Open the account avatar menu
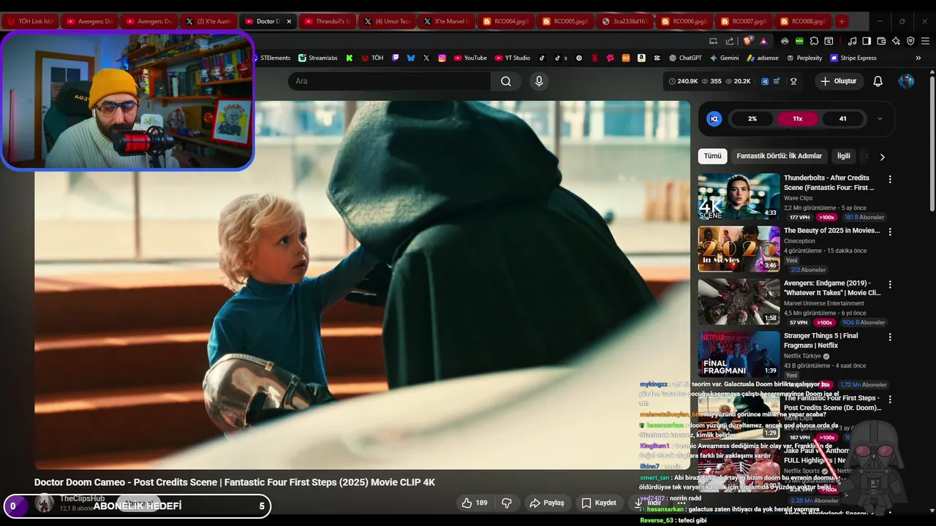This screenshot has height=526, width=936. point(906,81)
